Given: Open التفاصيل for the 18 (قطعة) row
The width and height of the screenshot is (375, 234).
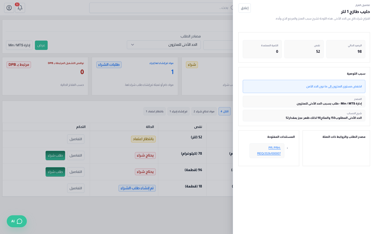Looking at the screenshot, I should click(x=76, y=188).
